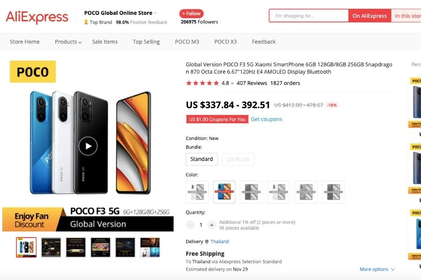
Task: Click the Thailand delivery location pin
Action: pyautogui.click(x=207, y=242)
